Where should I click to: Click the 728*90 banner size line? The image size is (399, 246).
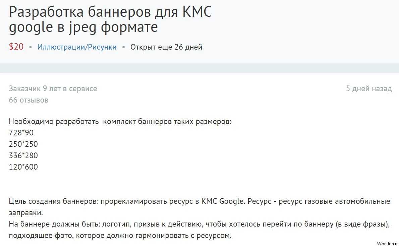(21, 133)
